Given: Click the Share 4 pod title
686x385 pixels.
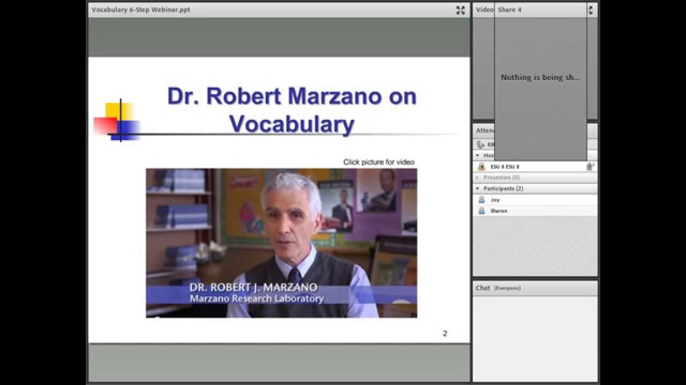Looking at the screenshot, I should [x=510, y=10].
